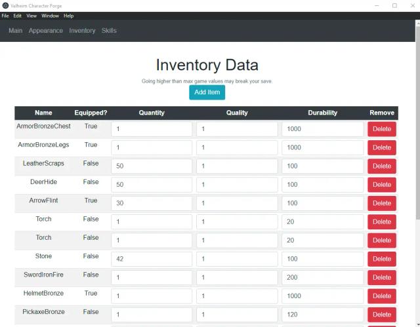This screenshot has width=420, height=327.
Task: Edit LeatherScraps durability field
Action: coord(322,166)
